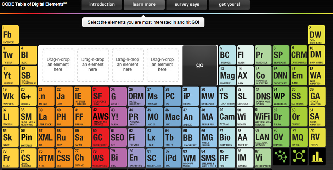This screenshot has width=333, height=170.
Task: Pick the Tw Twitter element
Action: coord(10,55)
